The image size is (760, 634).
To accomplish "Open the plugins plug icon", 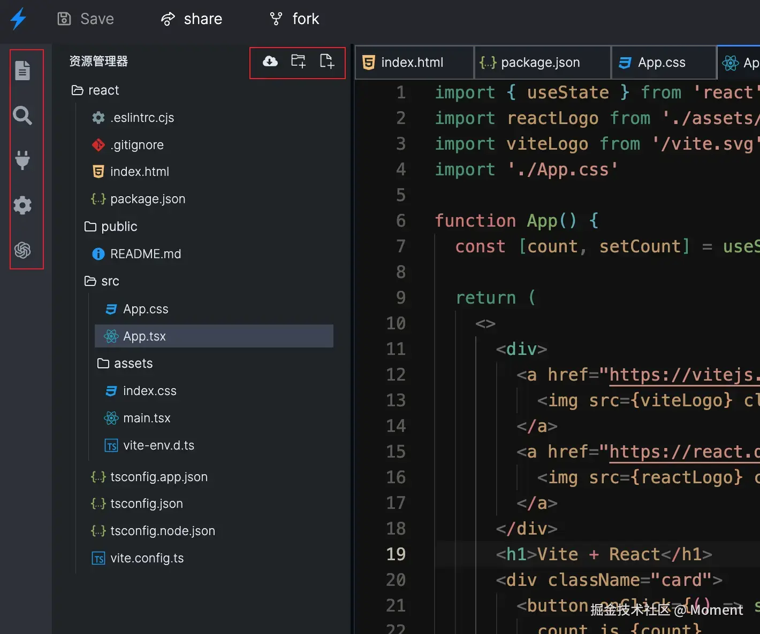I will [22, 160].
